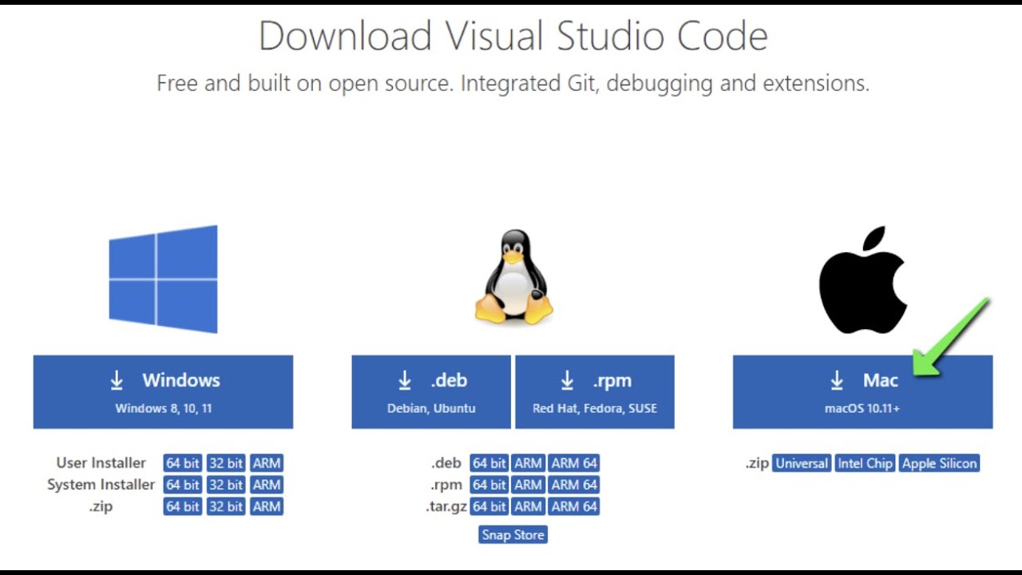
Task: Get Windows .zip 64 bit
Action: (x=183, y=506)
